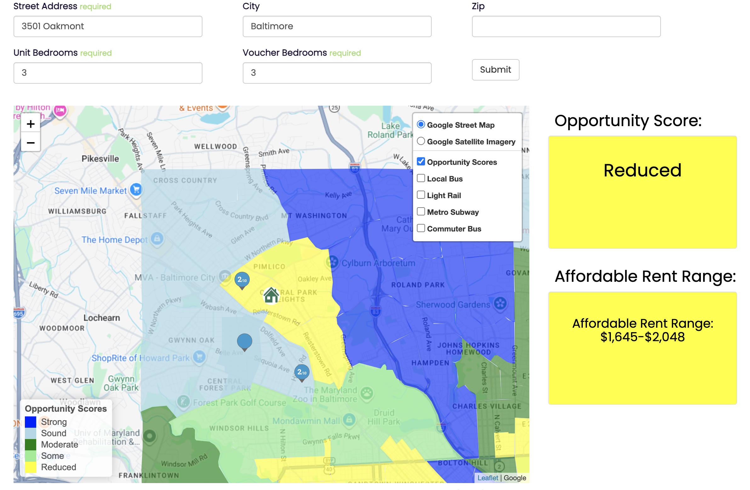Enable the Local Bus layer checkbox
Image resolution: width=750 pixels, height=490 pixels.
tap(421, 178)
